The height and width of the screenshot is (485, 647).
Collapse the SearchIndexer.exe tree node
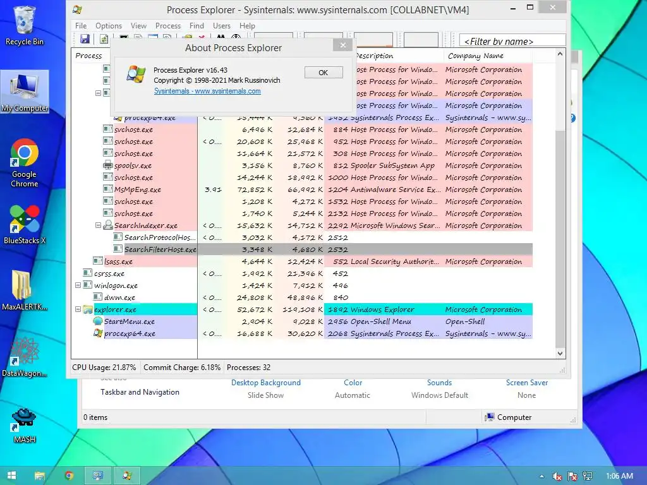point(98,225)
